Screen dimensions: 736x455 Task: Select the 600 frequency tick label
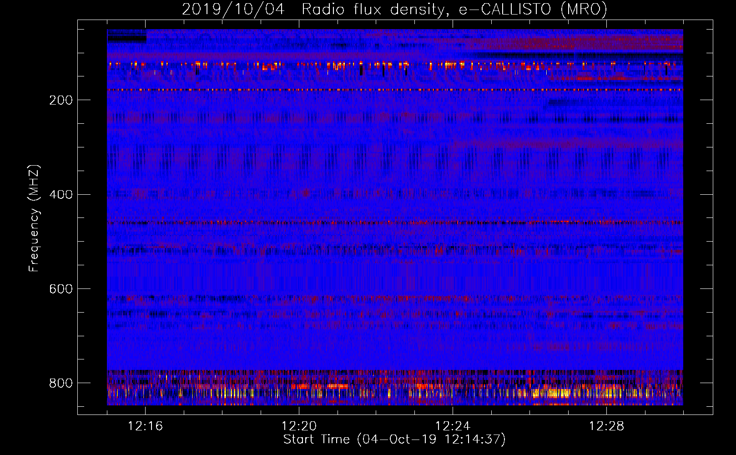(x=61, y=289)
